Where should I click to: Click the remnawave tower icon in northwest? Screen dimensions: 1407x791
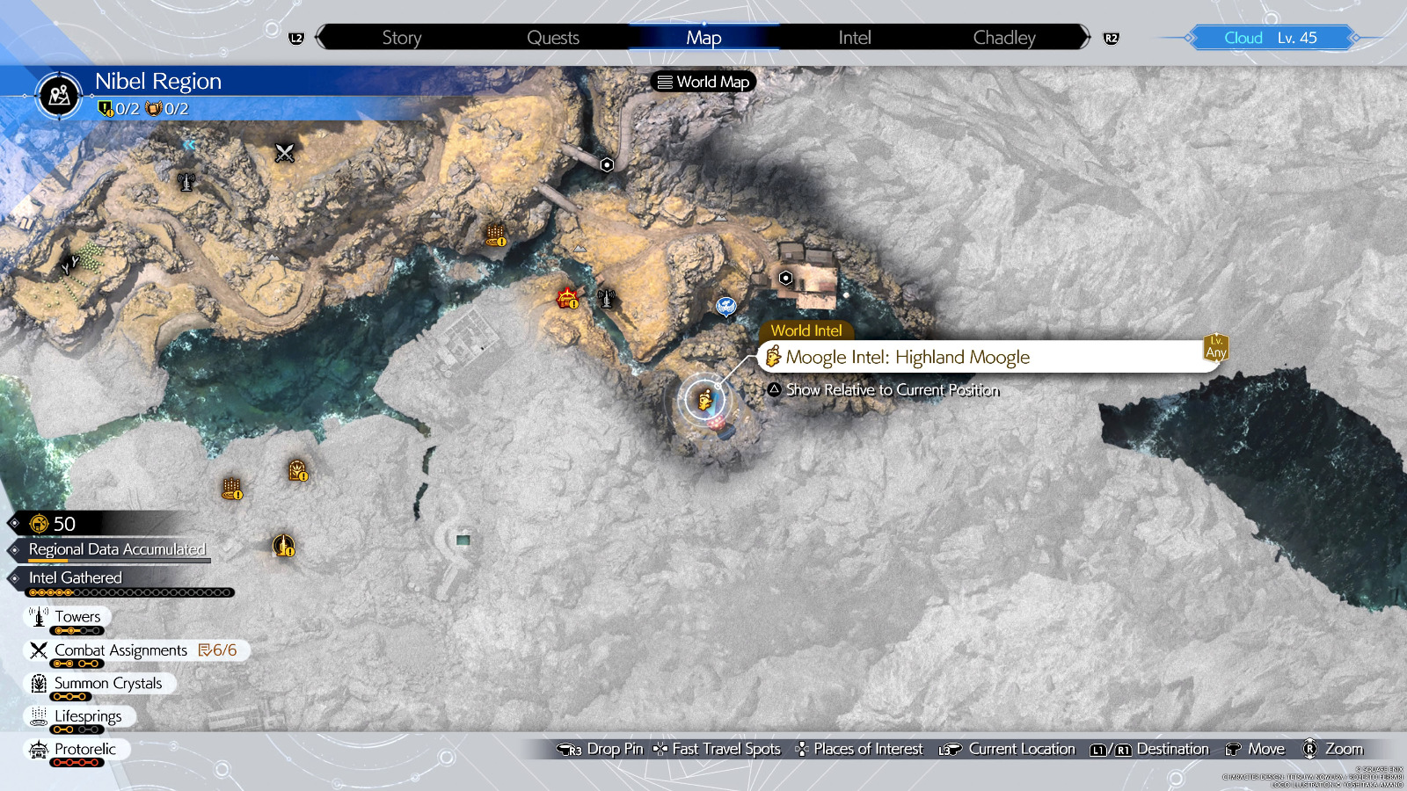click(x=186, y=182)
